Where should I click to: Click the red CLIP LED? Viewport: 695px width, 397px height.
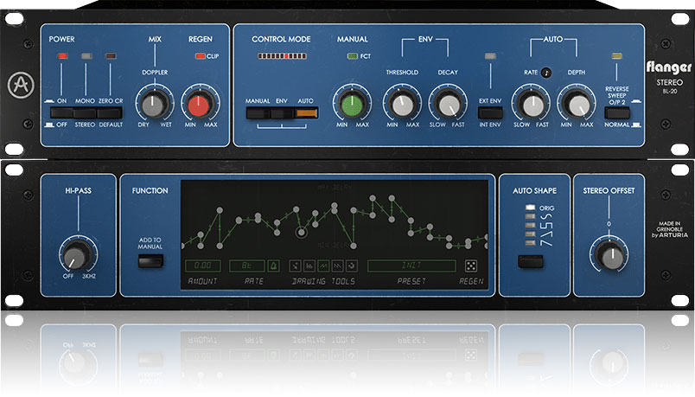[201, 56]
